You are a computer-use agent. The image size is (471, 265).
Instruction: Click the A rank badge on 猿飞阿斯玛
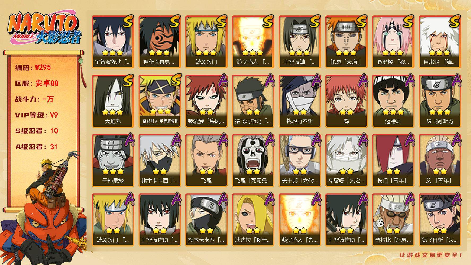(x=456, y=81)
